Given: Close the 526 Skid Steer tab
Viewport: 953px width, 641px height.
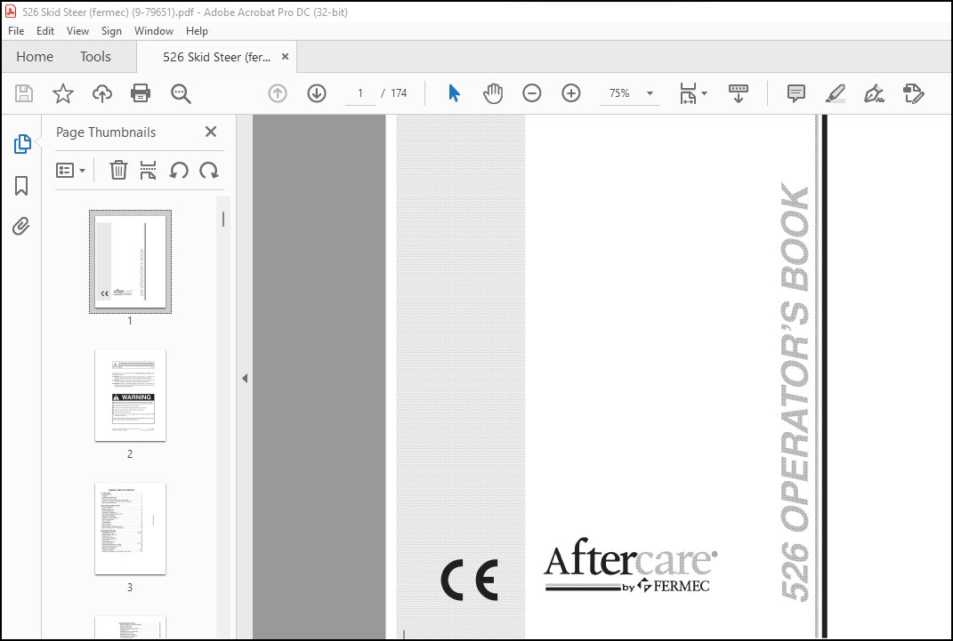Looking at the screenshot, I should [x=285, y=56].
